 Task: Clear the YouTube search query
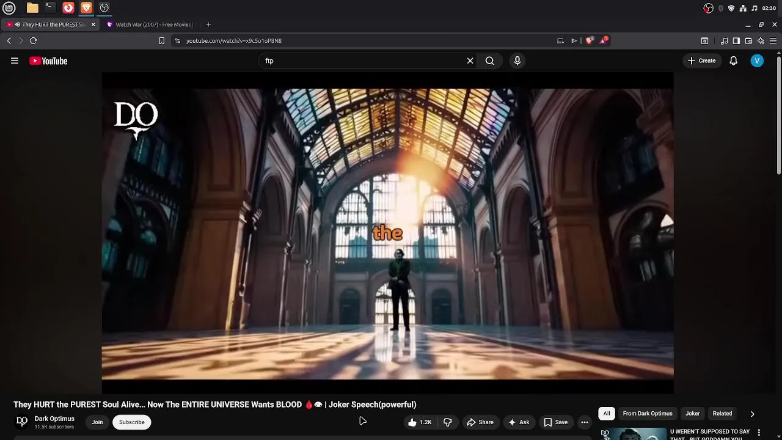pyautogui.click(x=470, y=61)
